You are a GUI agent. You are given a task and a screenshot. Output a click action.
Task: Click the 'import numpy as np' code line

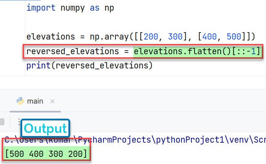coord(70,8)
